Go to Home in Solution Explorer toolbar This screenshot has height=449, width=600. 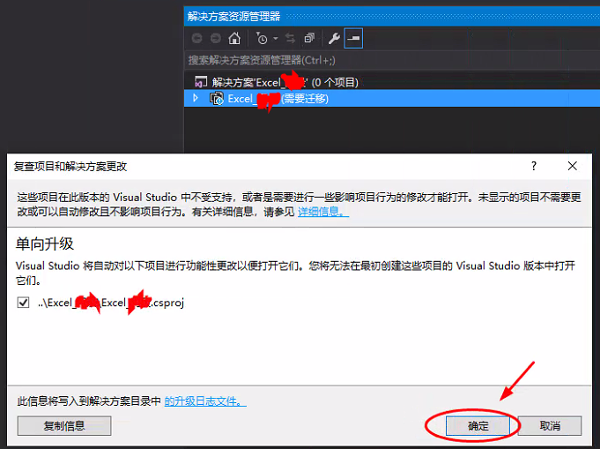234,38
